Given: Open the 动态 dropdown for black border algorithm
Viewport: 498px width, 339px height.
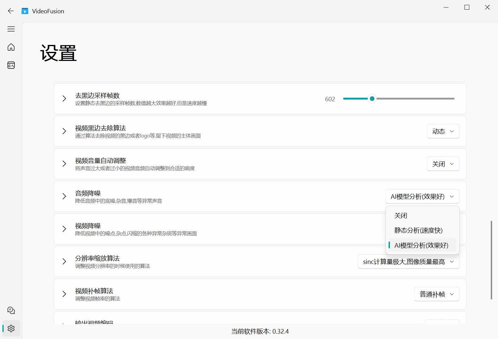Looking at the screenshot, I should (443, 131).
